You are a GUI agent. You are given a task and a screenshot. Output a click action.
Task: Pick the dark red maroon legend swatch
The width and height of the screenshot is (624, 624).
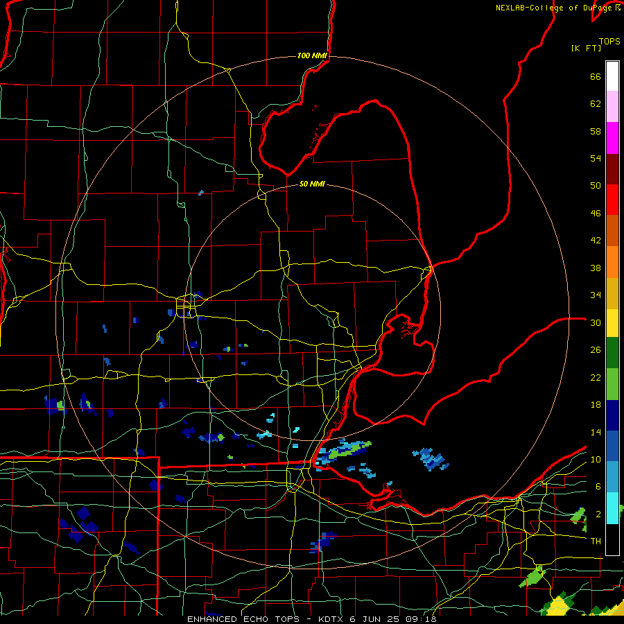[612, 169]
